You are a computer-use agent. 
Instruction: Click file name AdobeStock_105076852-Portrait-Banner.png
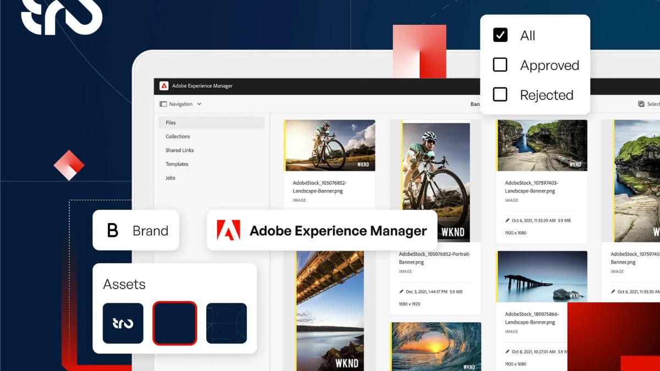[x=435, y=258]
